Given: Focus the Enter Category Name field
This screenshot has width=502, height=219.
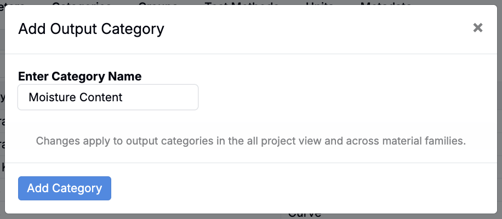Looking at the screenshot, I should (x=108, y=97).
